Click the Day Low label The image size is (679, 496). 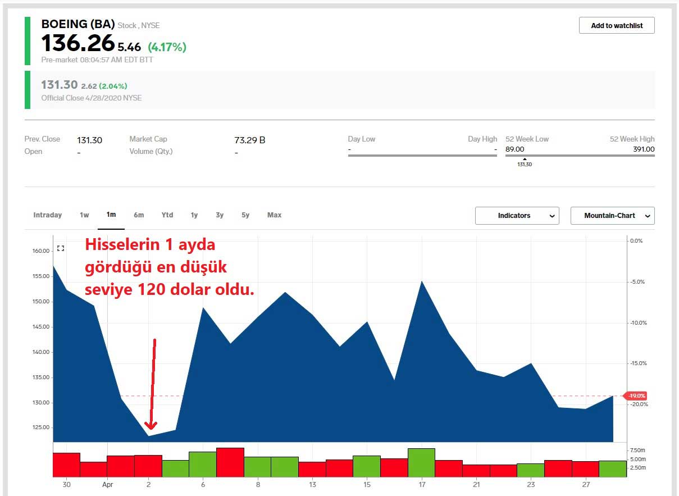coord(362,139)
